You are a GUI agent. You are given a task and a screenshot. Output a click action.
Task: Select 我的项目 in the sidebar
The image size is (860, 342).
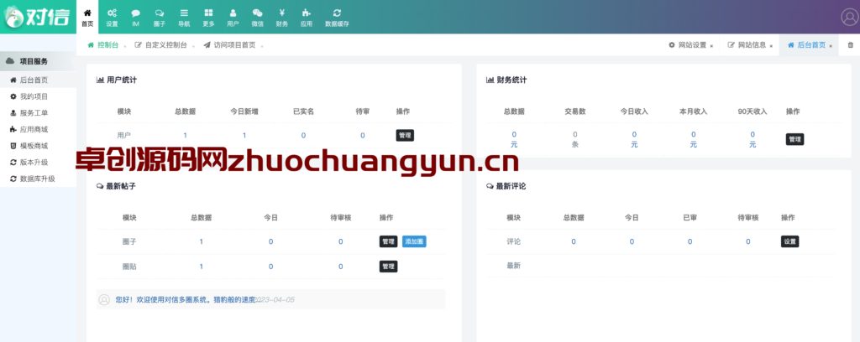(x=39, y=96)
